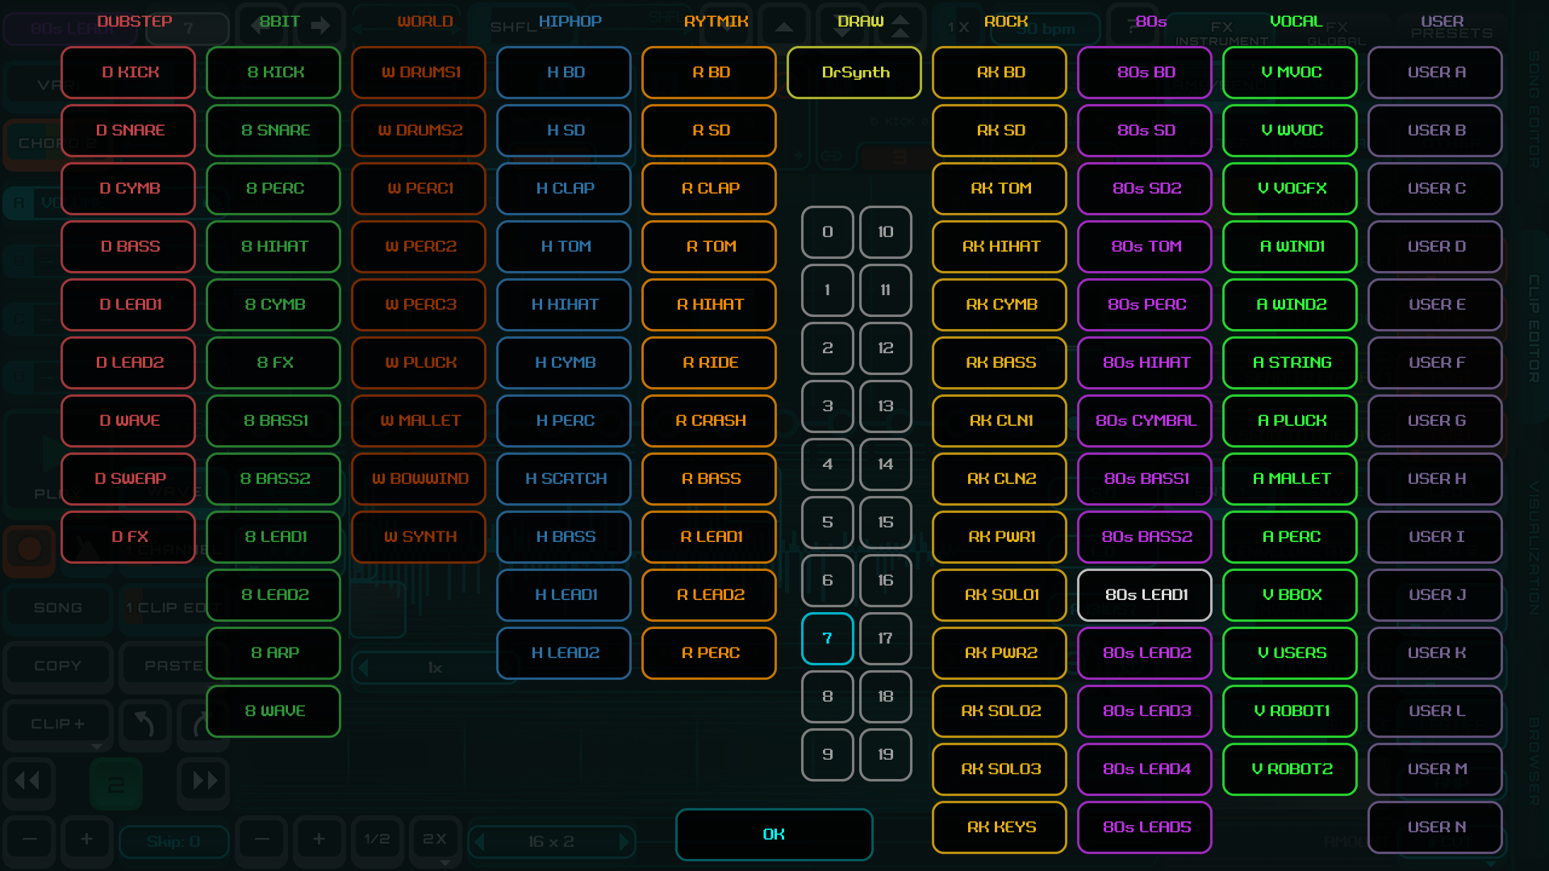Choose variation number 19

point(885,754)
